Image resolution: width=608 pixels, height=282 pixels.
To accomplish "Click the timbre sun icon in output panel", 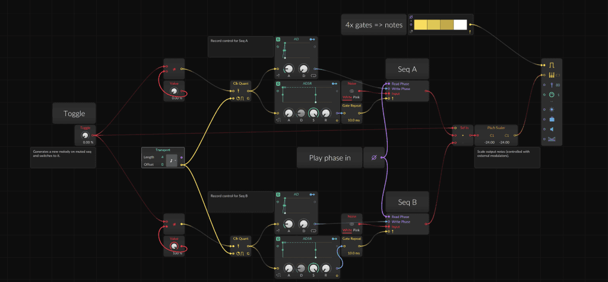I will 552,110.
